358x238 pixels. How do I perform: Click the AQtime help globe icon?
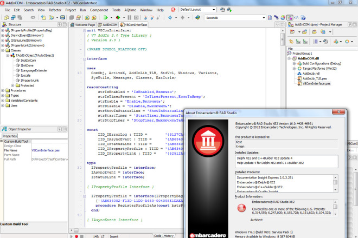point(303,17)
